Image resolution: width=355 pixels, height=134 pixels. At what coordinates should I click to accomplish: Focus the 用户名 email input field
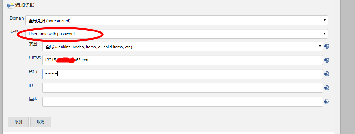182,60
